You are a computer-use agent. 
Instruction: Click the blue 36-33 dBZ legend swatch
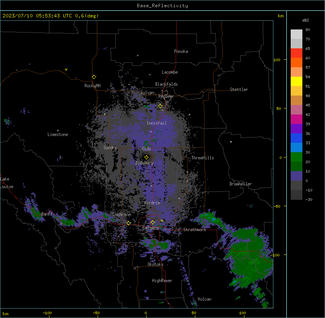point(296,138)
